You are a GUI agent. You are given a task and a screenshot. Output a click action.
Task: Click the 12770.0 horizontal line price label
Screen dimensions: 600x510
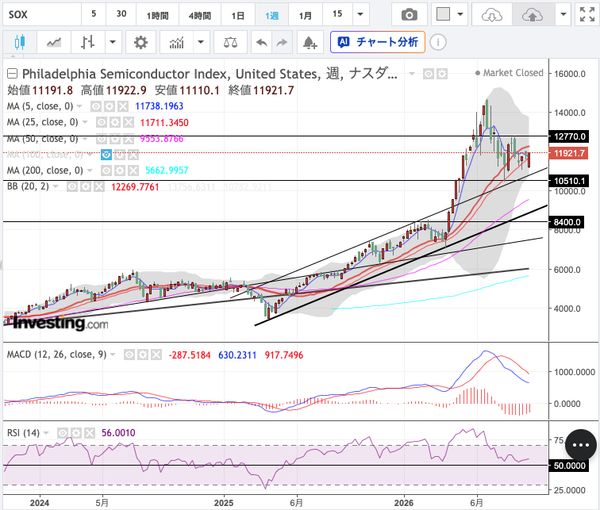click(569, 136)
